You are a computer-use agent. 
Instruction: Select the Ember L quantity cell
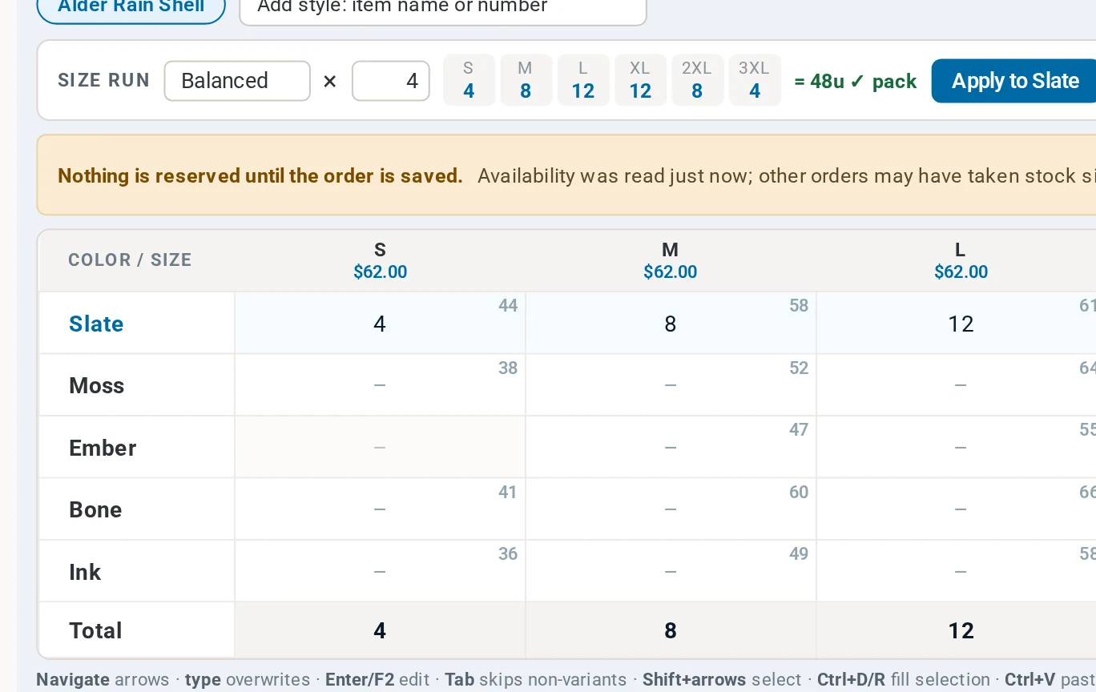tap(957, 447)
